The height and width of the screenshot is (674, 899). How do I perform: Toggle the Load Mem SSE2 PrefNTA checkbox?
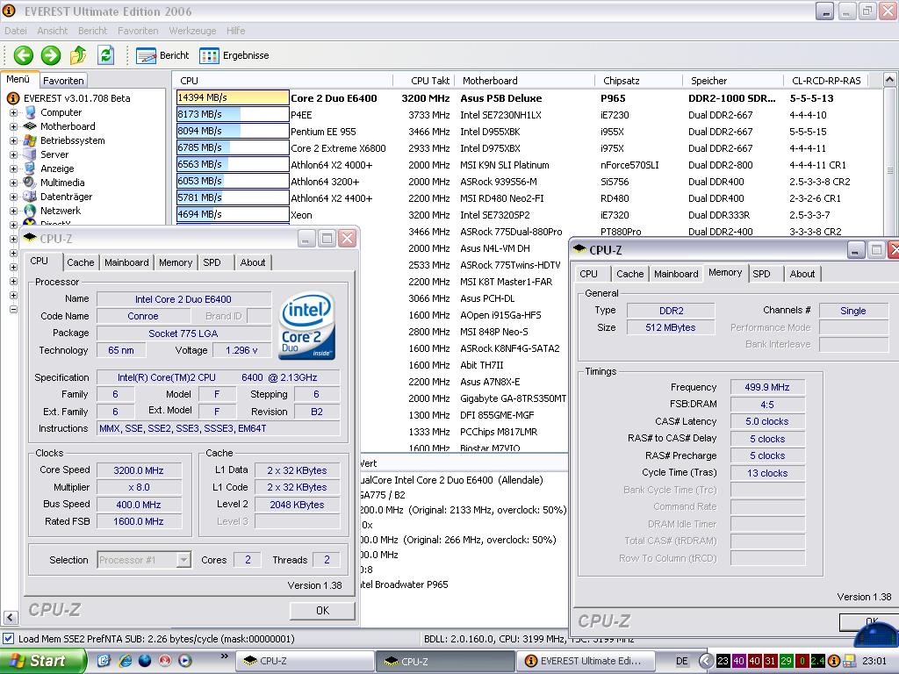(9, 639)
